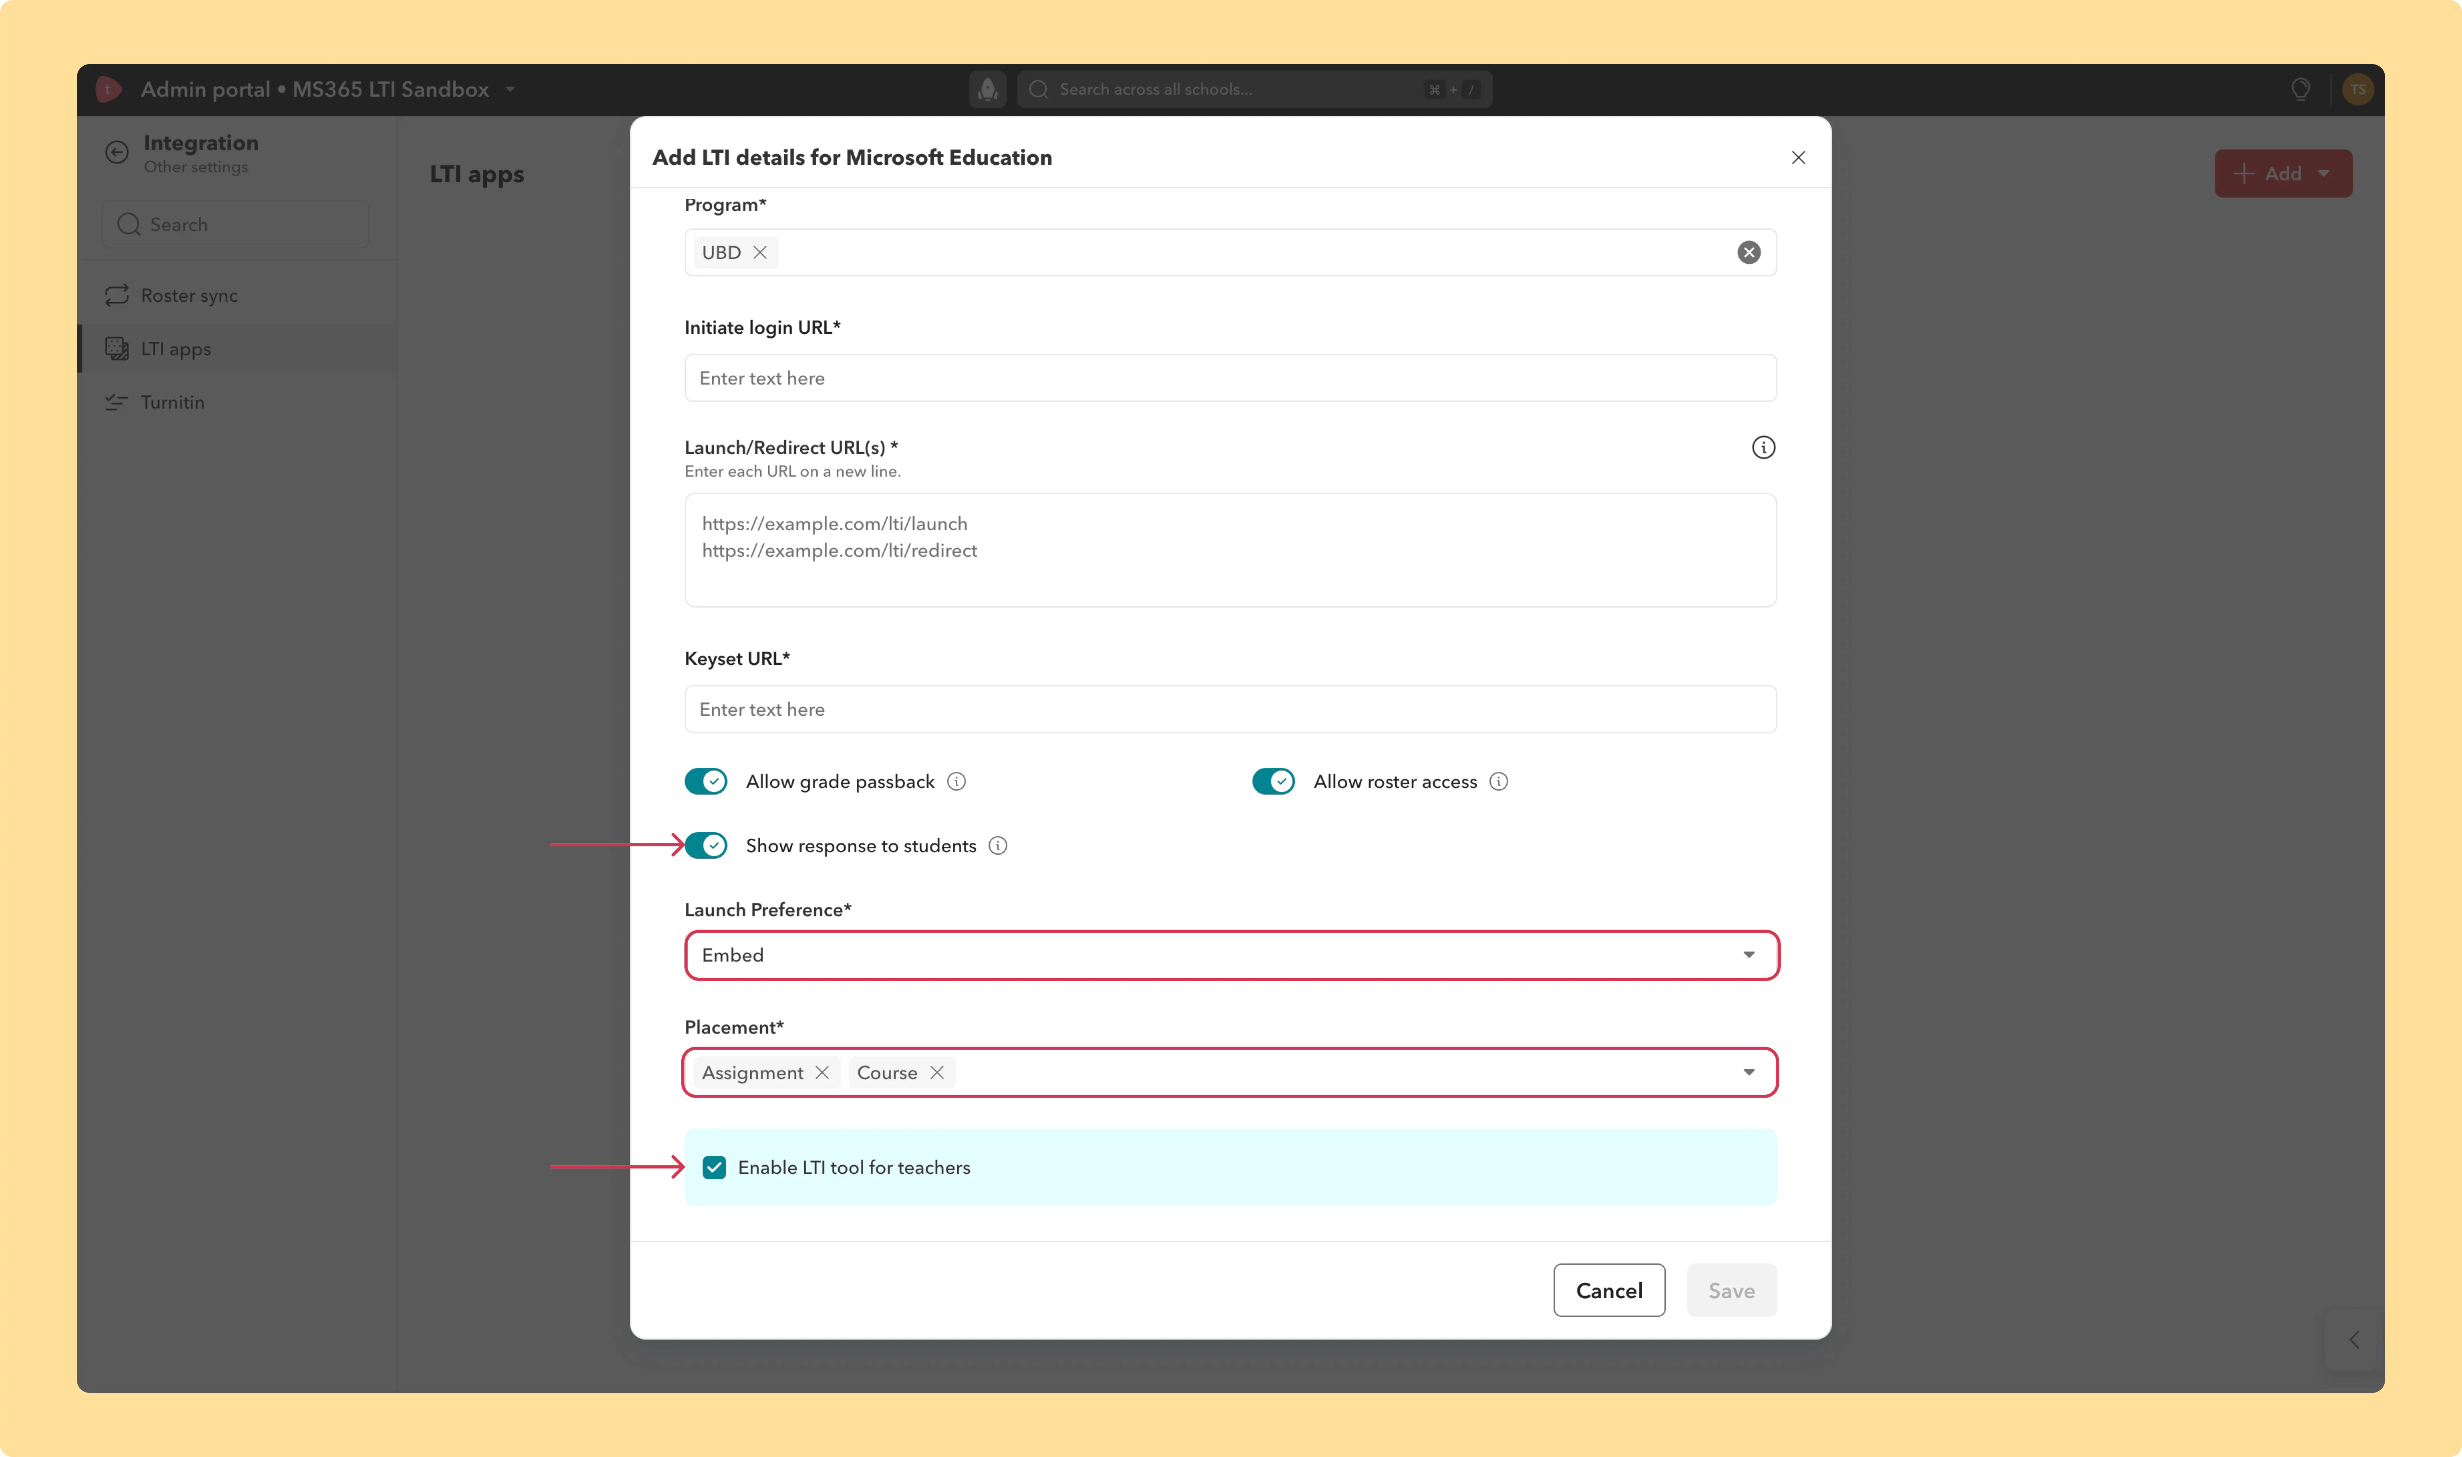Click info icon next to Allow grade passback

click(x=956, y=781)
